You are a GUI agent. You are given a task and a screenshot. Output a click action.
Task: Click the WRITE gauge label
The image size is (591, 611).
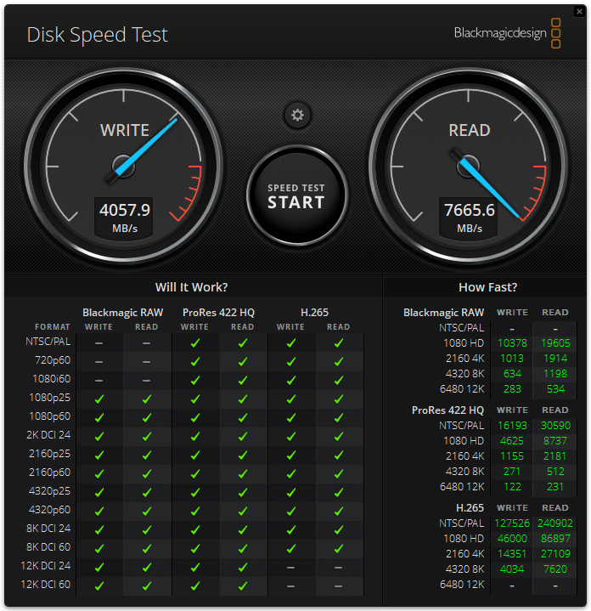click(x=125, y=130)
